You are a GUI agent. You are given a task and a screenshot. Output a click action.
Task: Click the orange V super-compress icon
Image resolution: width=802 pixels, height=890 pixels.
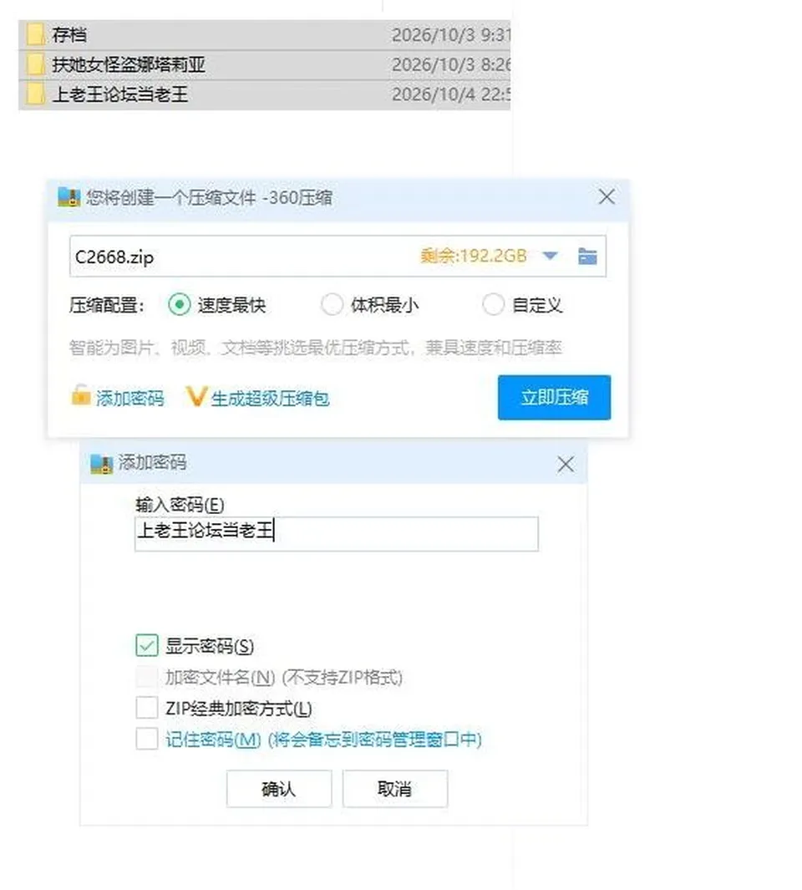195,396
